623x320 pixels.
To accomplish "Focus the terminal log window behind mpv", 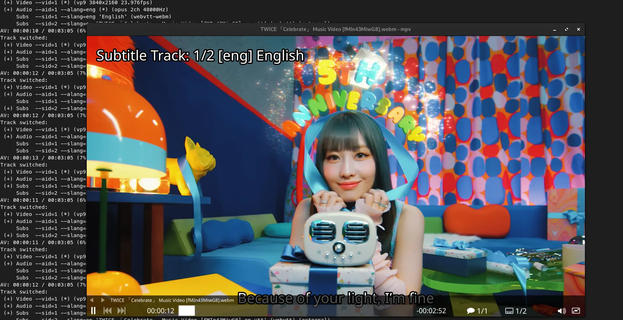I will (x=42, y=159).
